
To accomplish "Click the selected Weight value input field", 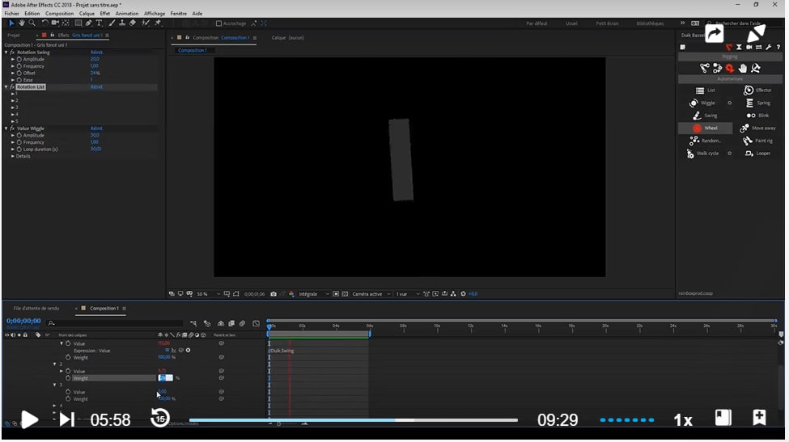I will 165,378.
